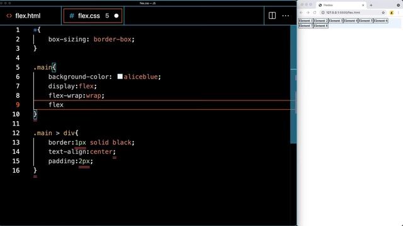Viewport: 403px width, 226px height.
Task: Place cursor after 'flex' on line 9
Action: pyautogui.click(x=64, y=105)
